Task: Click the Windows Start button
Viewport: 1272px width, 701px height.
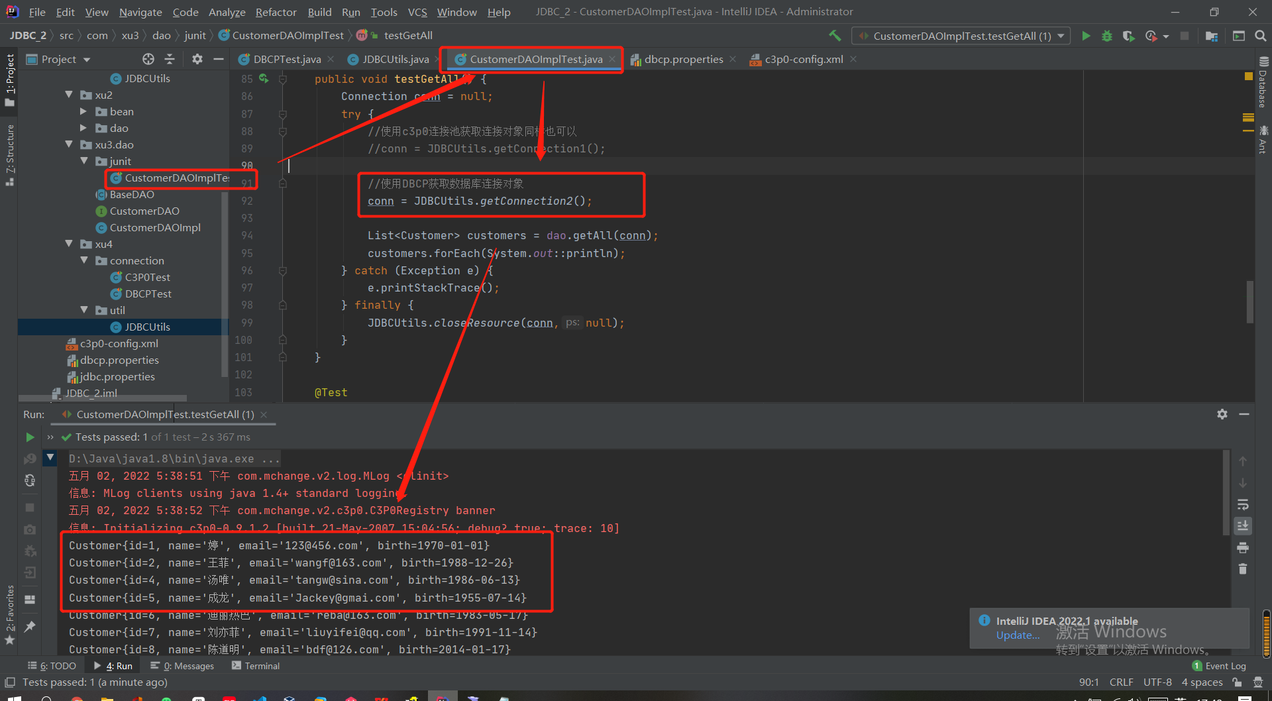Action: (13, 698)
